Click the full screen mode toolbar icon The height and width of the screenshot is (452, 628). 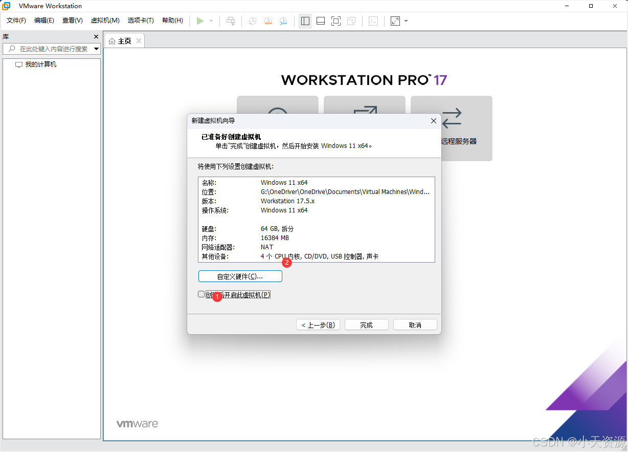(x=336, y=21)
